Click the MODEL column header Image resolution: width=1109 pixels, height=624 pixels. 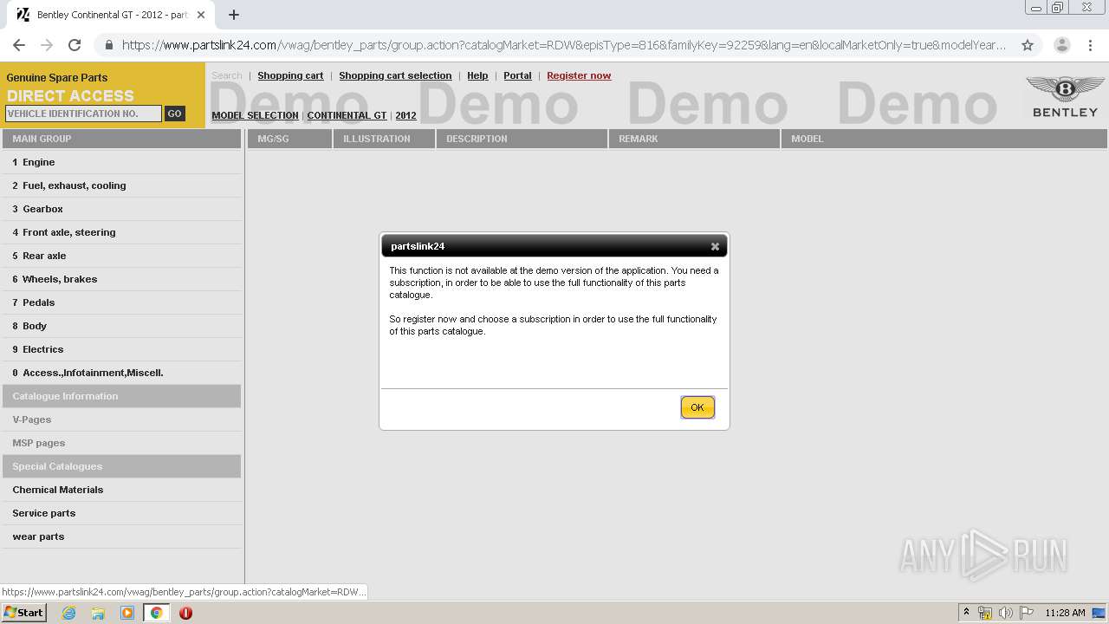(944, 139)
